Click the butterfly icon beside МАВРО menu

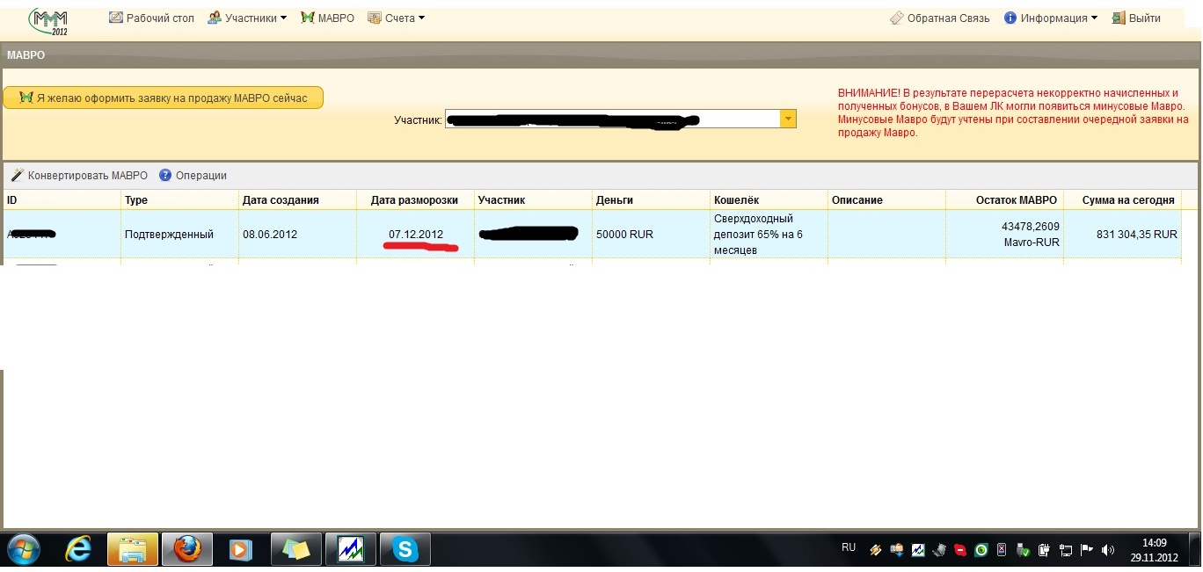point(307,18)
